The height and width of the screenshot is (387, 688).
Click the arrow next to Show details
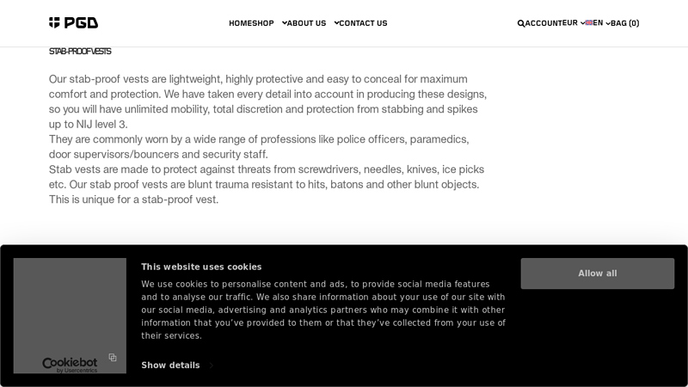213,365
